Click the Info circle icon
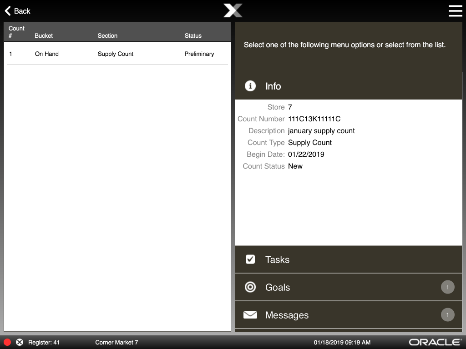This screenshot has height=349, width=466. [250, 86]
